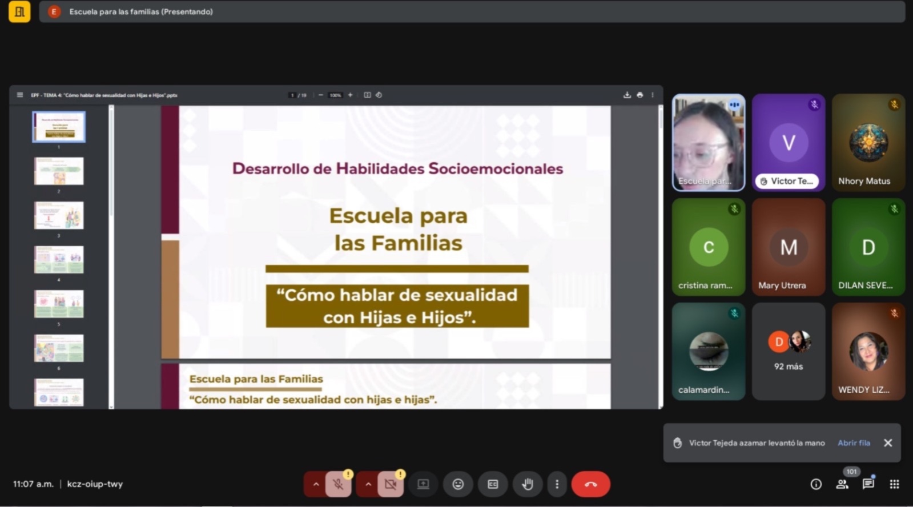Click the emoji reactions button
The width and height of the screenshot is (913, 507).
pos(458,484)
